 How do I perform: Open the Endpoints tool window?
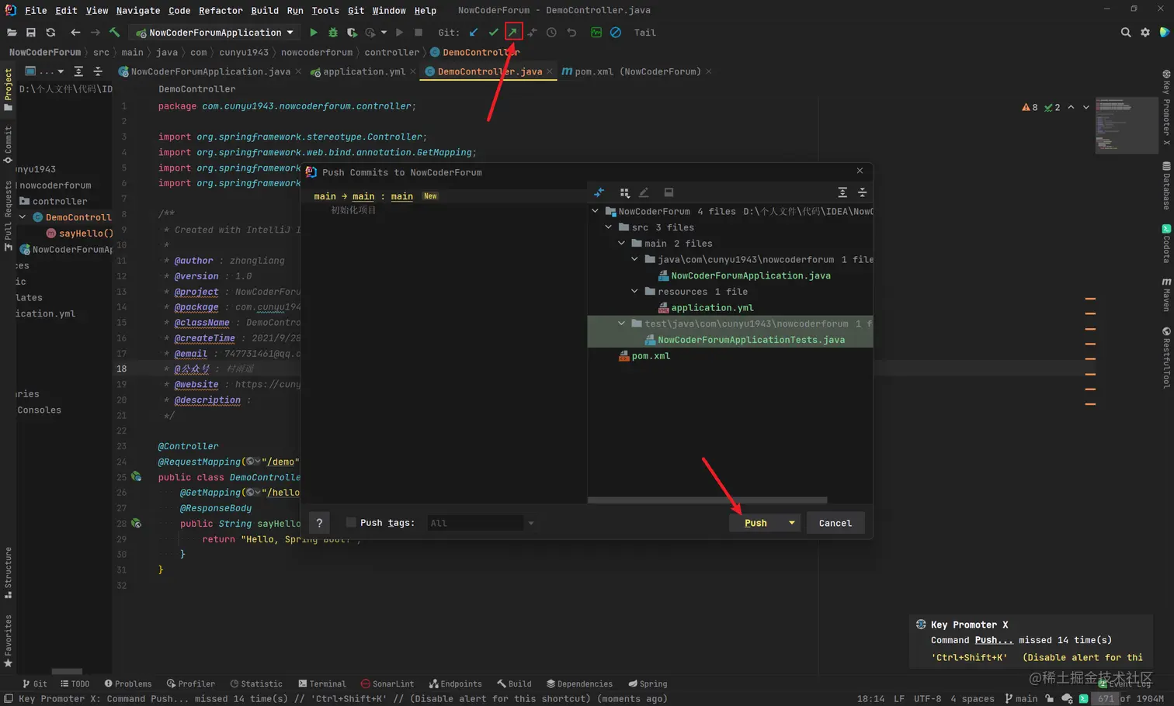click(456, 684)
